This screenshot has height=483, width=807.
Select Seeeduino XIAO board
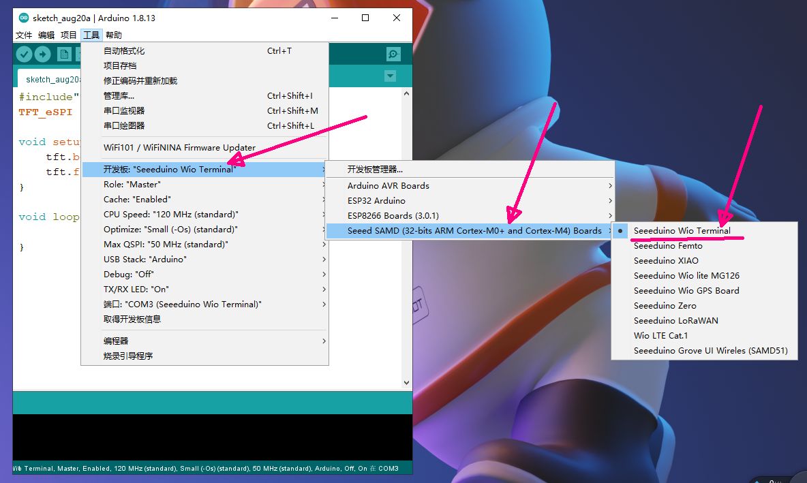(x=704, y=260)
